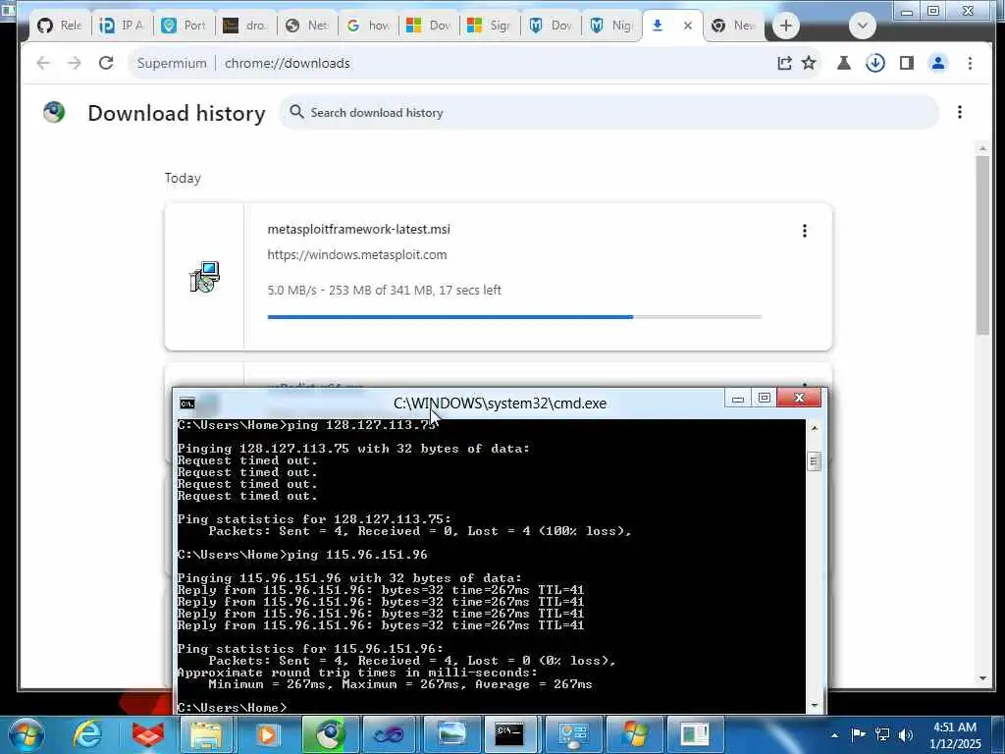Open the downloads toolbar bubble icon
Screen dimensions: 1005x754
click(874, 63)
